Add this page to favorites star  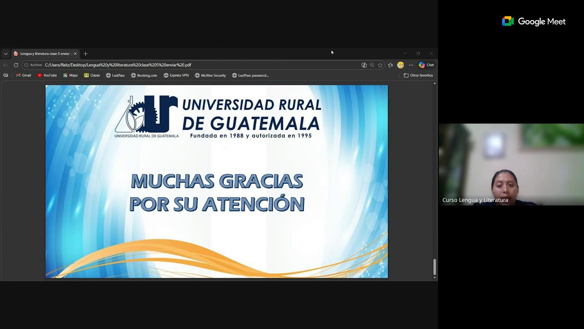(x=380, y=65)
